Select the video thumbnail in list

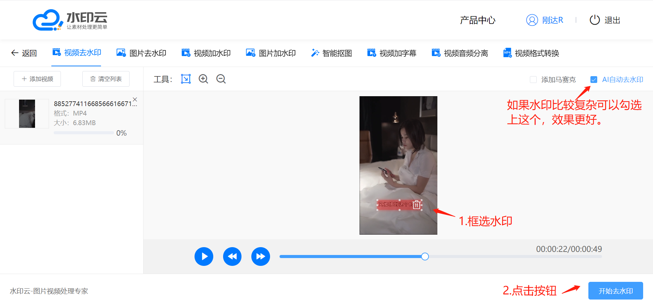point(27,114)
